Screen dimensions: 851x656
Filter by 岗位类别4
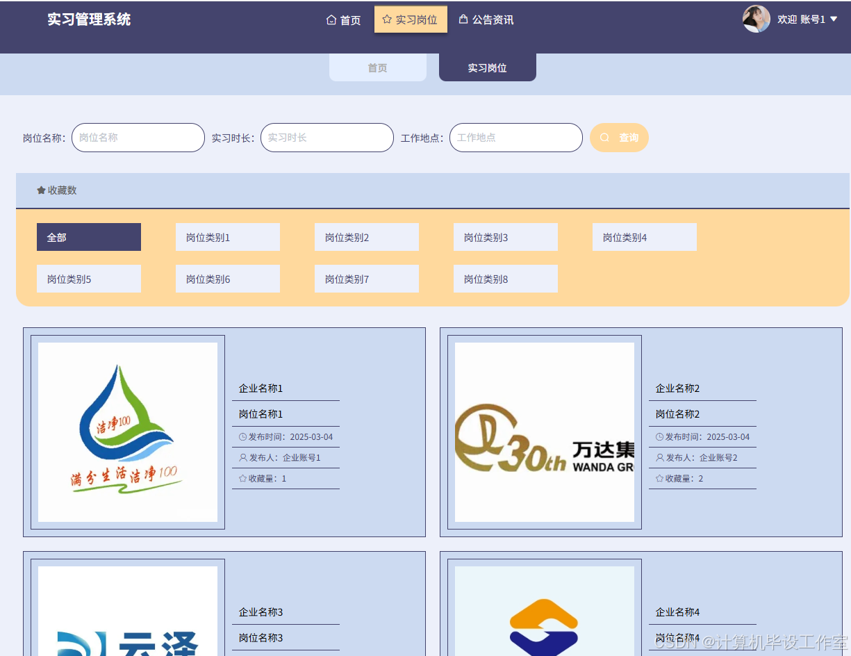point(645,237)
